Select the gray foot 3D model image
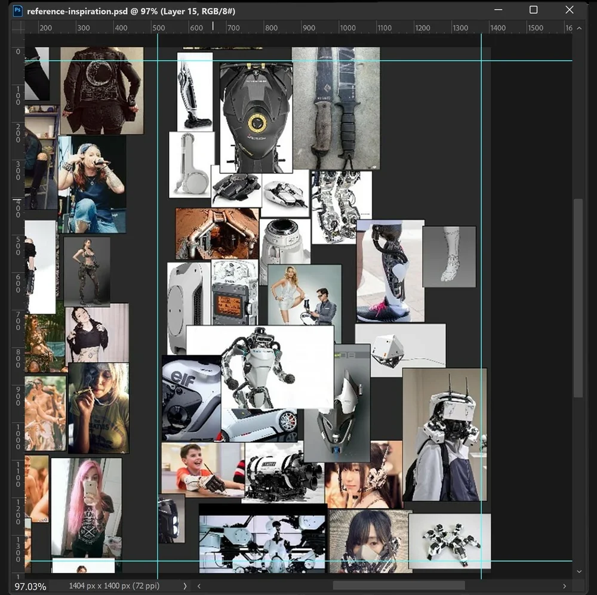597x595 pixels. [450, 257]
